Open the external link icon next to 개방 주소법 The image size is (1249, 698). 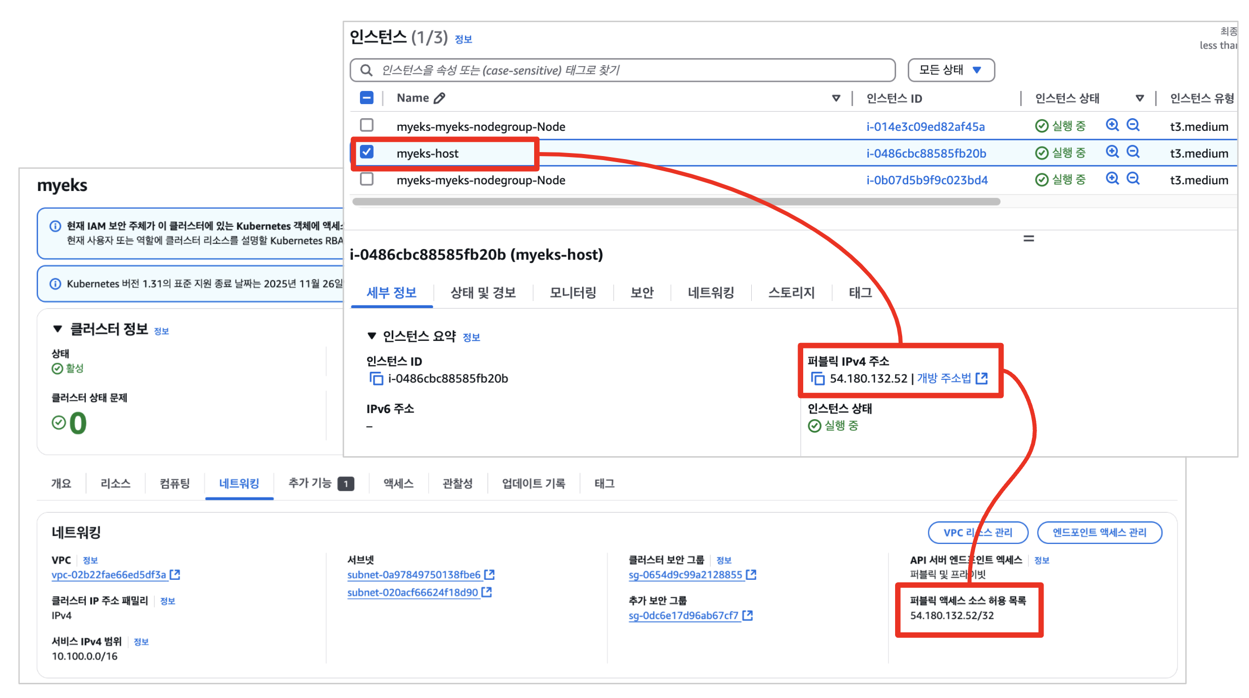coord(981,378)
